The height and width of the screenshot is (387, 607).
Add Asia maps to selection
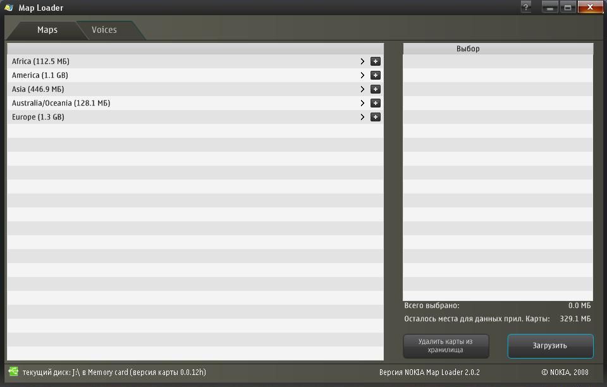pos(375,89)
